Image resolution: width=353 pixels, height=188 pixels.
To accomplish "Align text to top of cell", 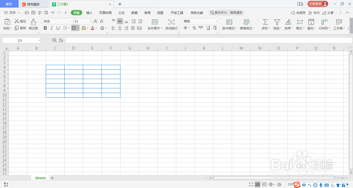I will point(113,21).
